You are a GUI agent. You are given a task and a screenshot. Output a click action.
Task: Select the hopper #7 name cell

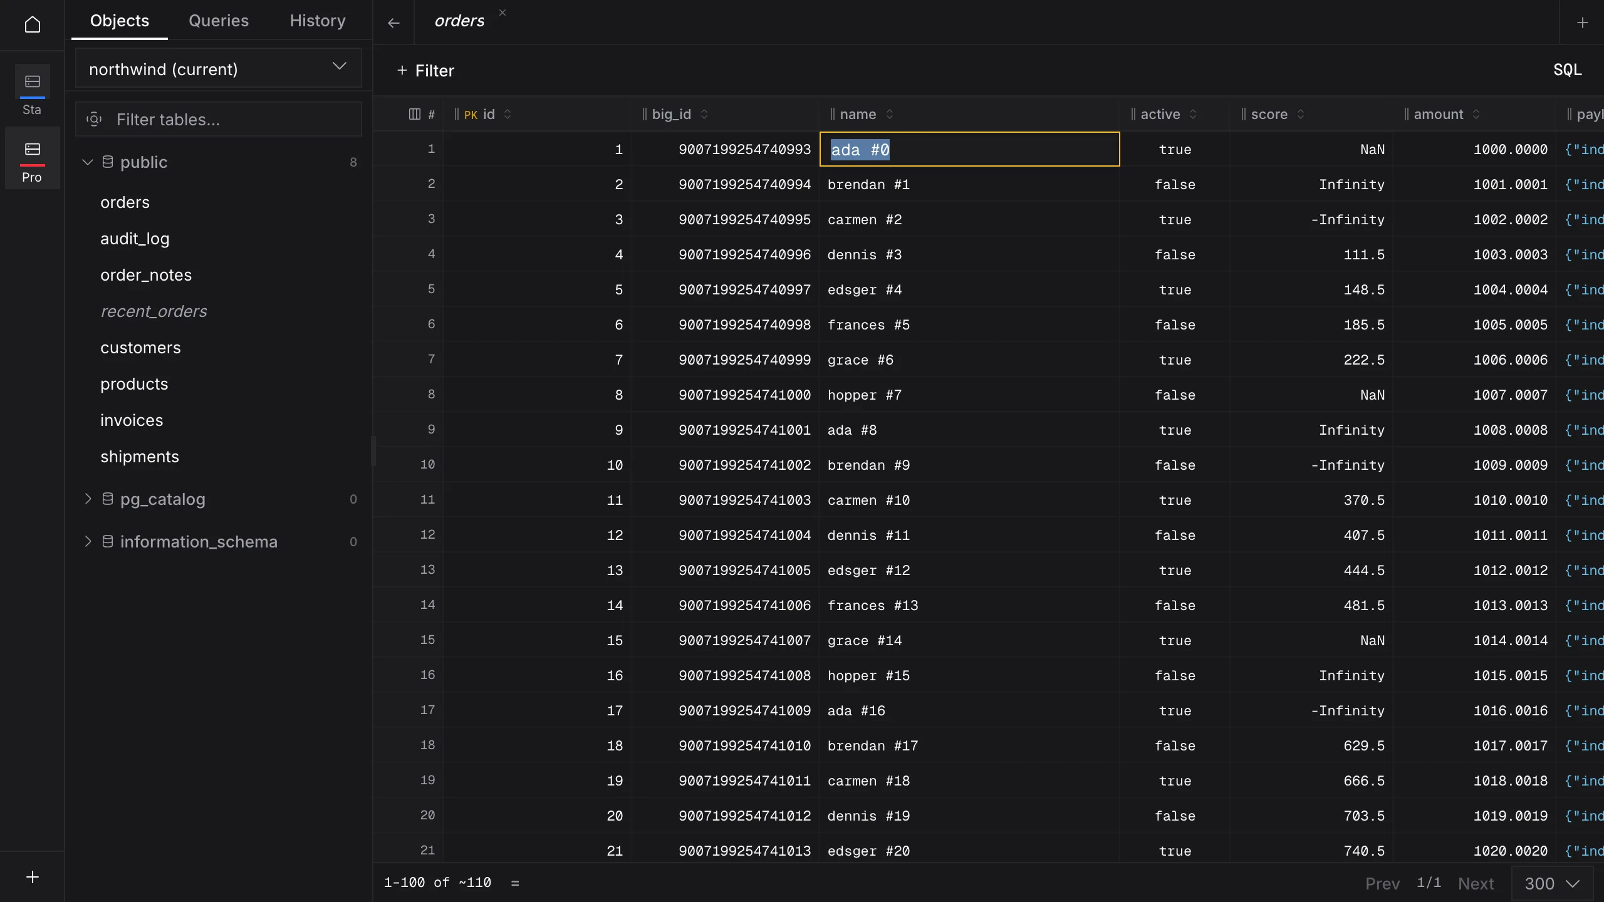tap(969, 395)
